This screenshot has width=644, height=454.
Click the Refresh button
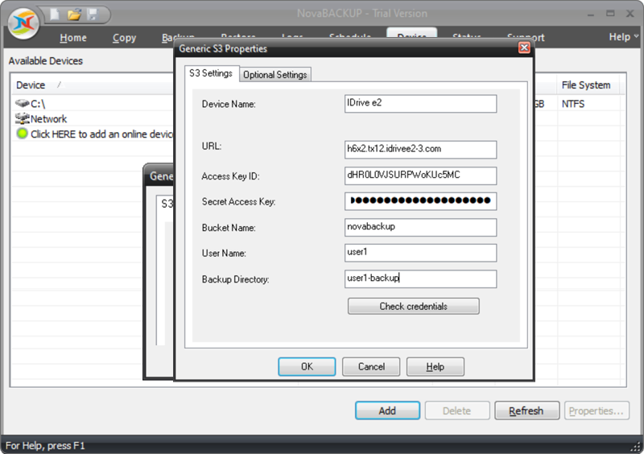tap(526, 411)
